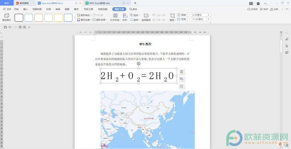Switch to the 特色功能 ribbon tab
The image size is (291, 149).
point(102,9)
